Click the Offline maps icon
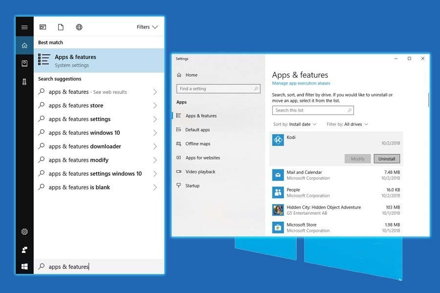440x293 pixels. pos(179,144)
